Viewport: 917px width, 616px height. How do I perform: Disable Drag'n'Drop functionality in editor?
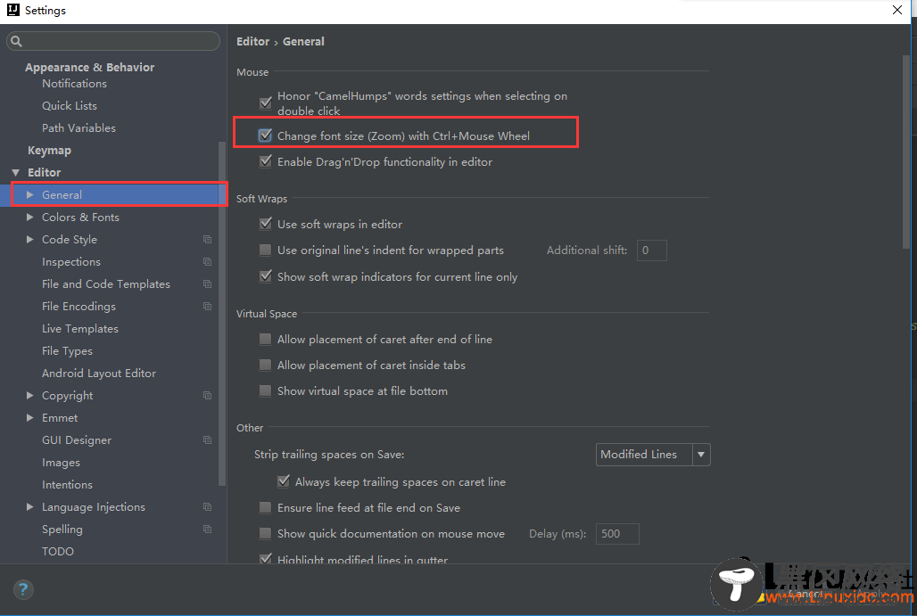266,161
